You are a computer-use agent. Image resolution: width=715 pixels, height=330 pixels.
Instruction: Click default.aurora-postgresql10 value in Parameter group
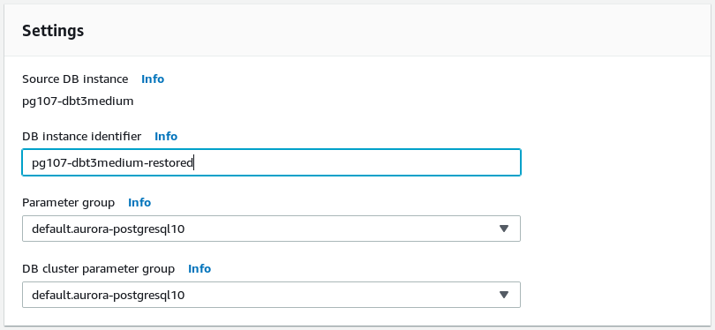click(108, 229)
